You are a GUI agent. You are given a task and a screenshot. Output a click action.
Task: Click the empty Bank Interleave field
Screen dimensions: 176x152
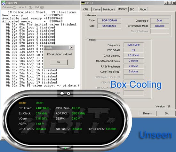click(x=159, y=31)
